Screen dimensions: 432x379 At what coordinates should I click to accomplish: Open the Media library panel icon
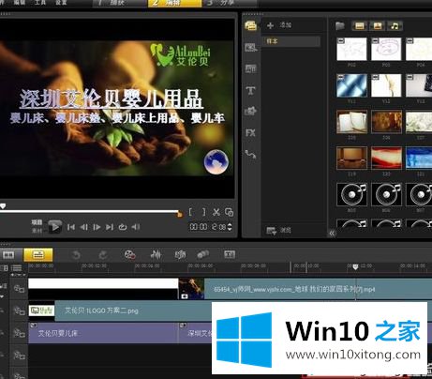coord(251,25)
